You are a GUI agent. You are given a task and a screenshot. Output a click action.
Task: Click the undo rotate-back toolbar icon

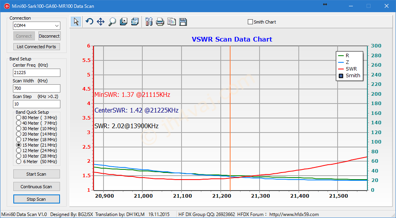[x=89, y=22]
